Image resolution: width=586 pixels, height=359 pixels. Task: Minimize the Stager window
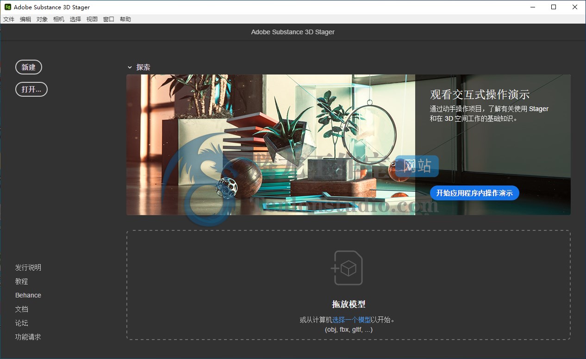tap(533, 7)
